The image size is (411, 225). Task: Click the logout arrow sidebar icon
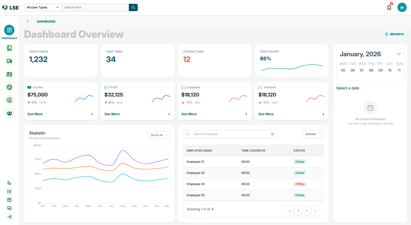tap(9, 217)
